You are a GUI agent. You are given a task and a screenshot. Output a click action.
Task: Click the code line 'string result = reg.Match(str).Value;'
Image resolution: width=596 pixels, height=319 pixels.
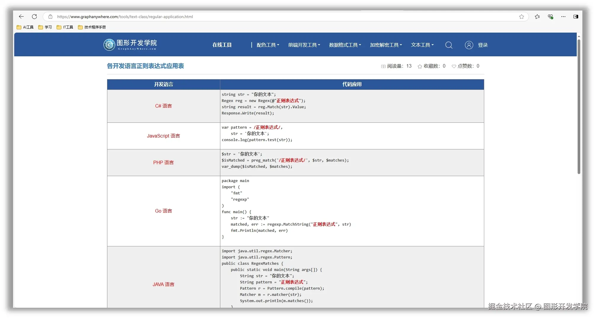(x=264, y=107)
